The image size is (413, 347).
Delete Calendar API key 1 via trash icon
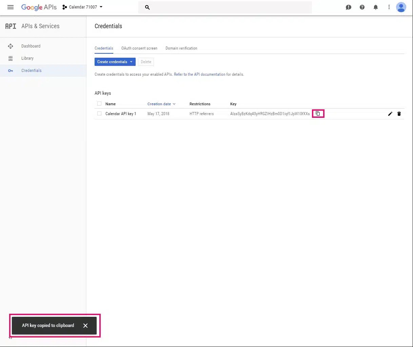click(399, 114)
